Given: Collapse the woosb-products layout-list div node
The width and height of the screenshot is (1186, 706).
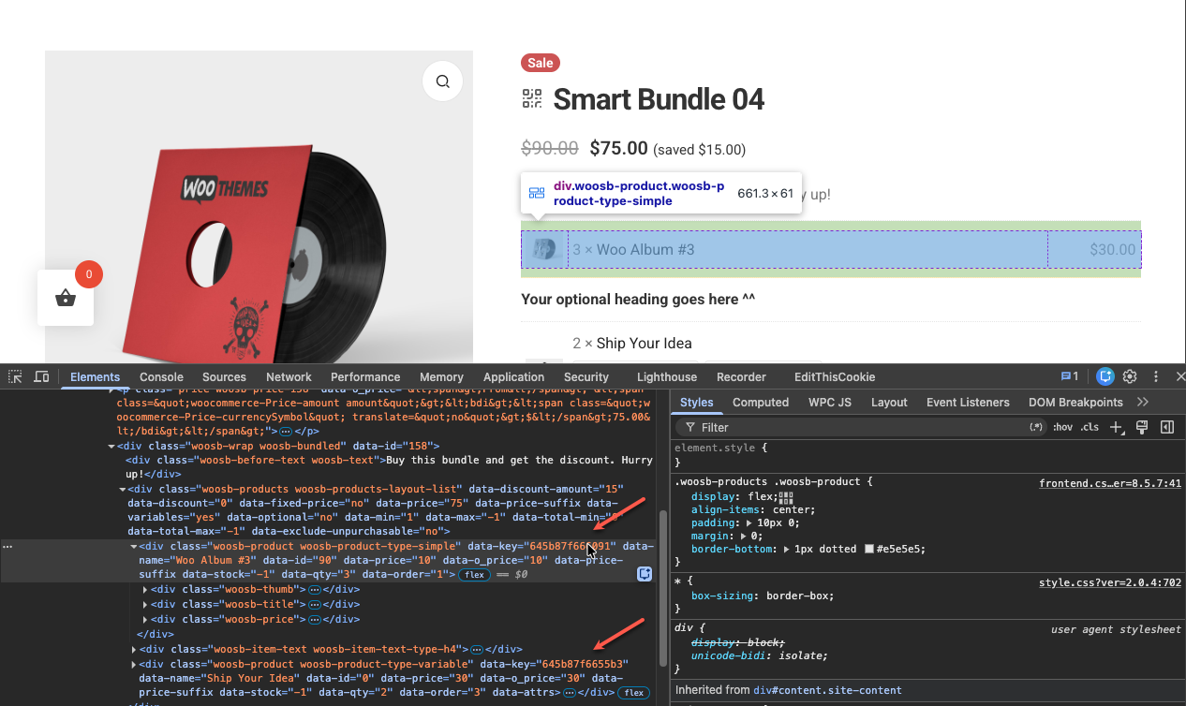Looking at the screenshot, I should point(123,489).
